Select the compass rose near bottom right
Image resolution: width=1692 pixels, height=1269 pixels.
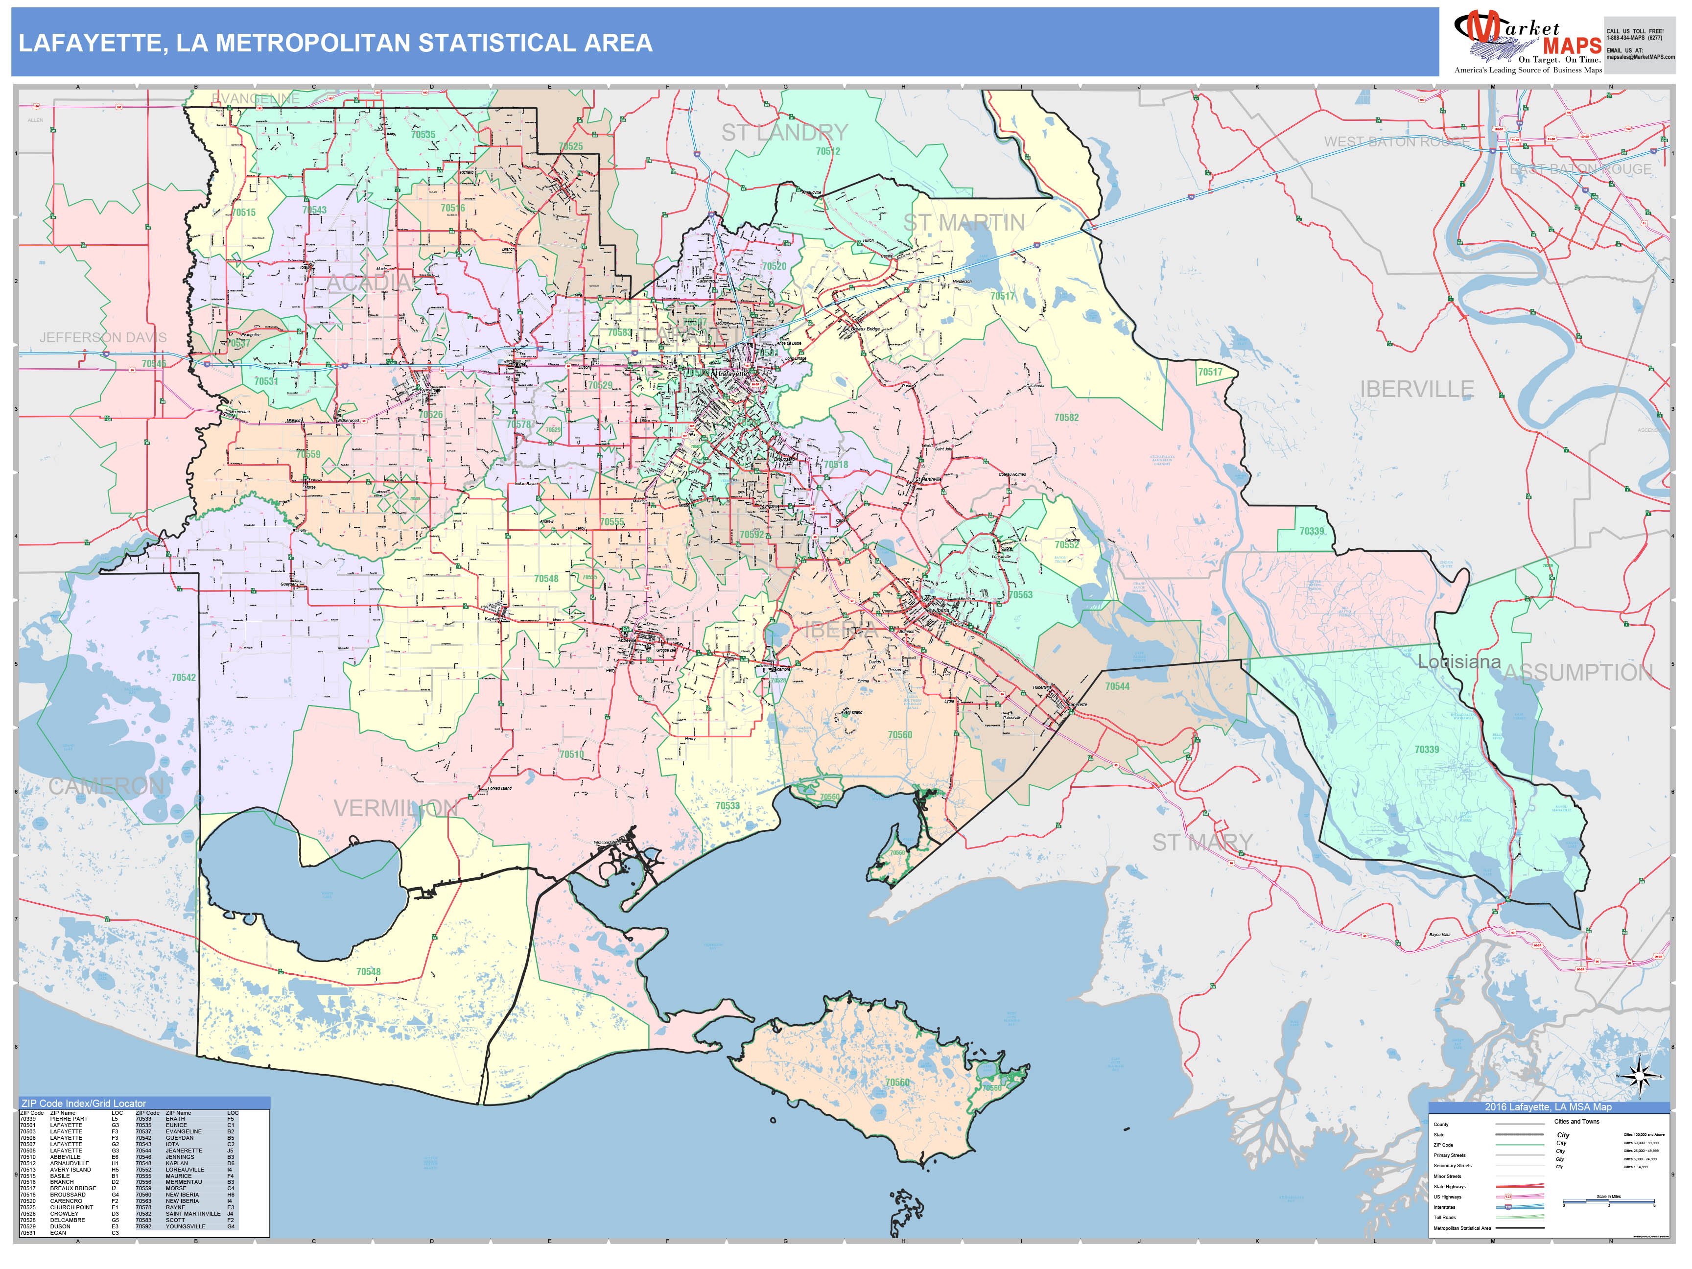click(1640, 1076)
